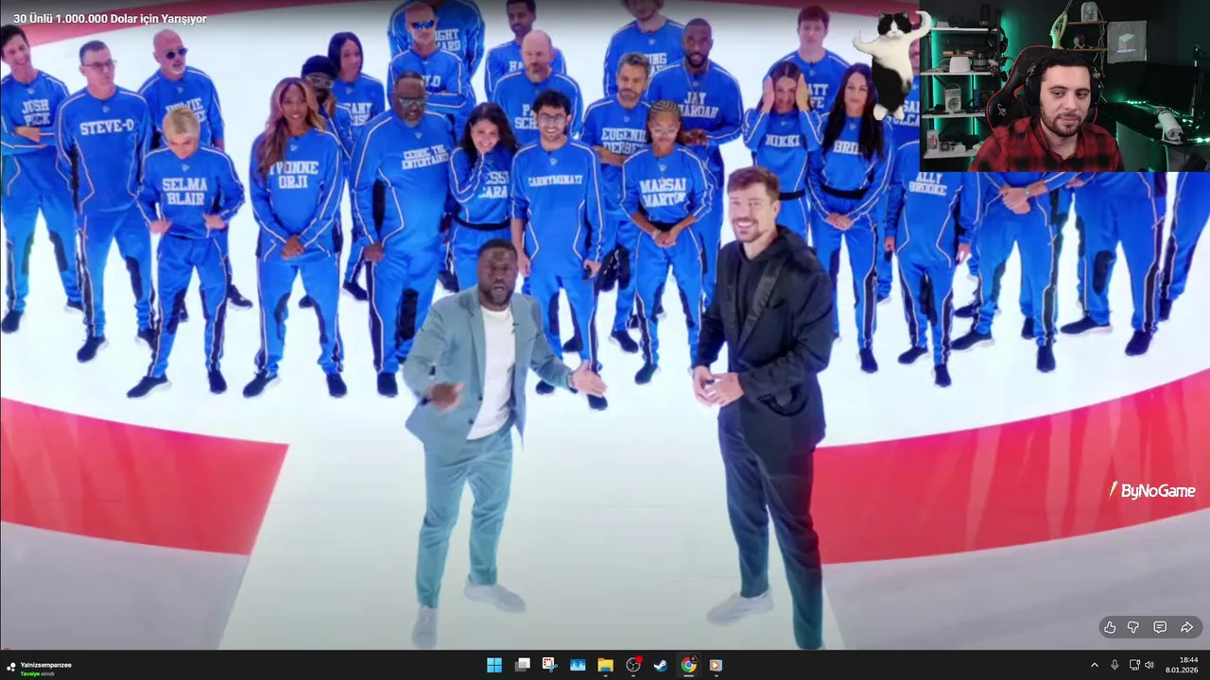Launch Snipping Tool from the taskbar
Image resolution: width=1210 pixels, height=680 pixels.
pos(549,665)
